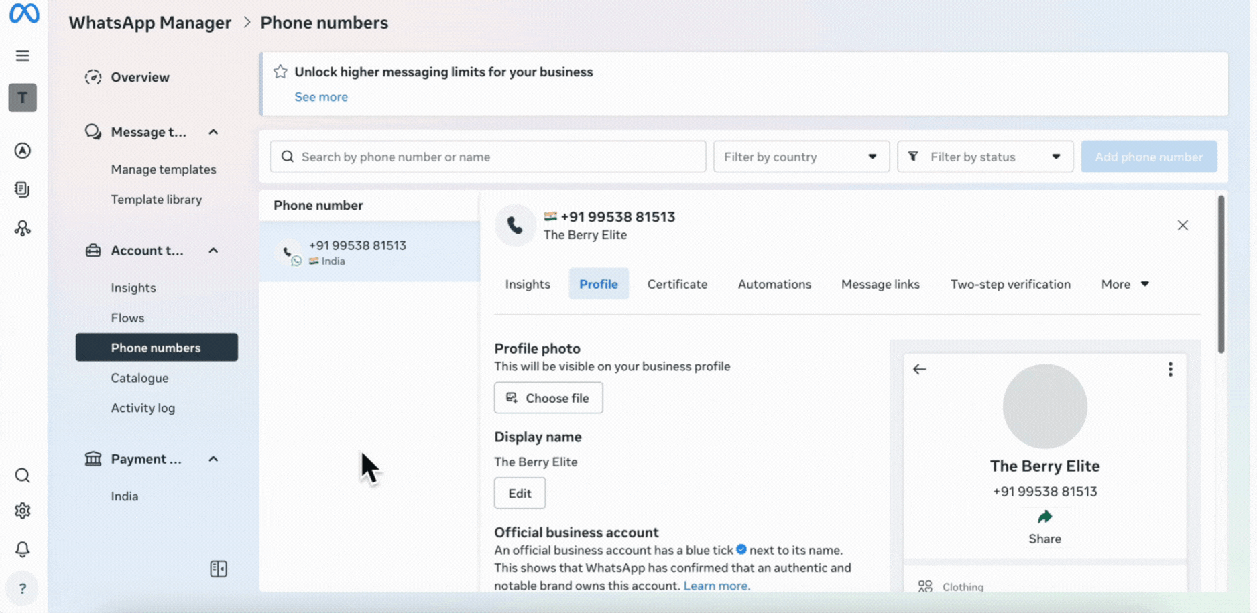The width and height of the screenshot is (1257, 613).
Task: Open the hamburger menu icon
Action: tap(23, 56)
